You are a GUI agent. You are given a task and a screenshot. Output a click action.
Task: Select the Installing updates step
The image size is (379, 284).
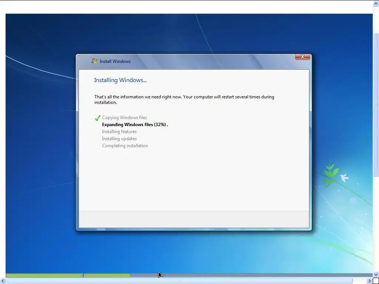point(119,139)
